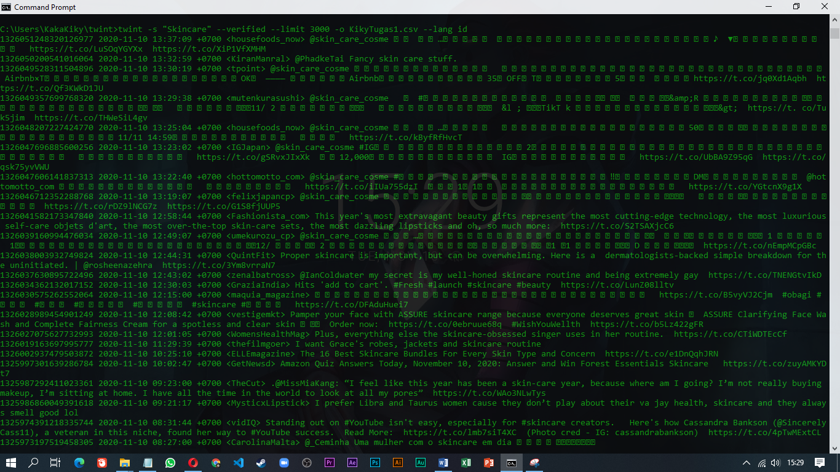Click the username <umekurozu_cp>
Image resolution: width=840 pixels, height=472 pixels.
[261, 236]
